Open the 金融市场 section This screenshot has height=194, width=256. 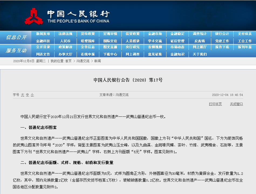tap(155, 34)
